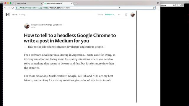Click the secure padlock icon in the address bar
The width and height of the screenshot is (189, 106).
click(x=17, y=8)
